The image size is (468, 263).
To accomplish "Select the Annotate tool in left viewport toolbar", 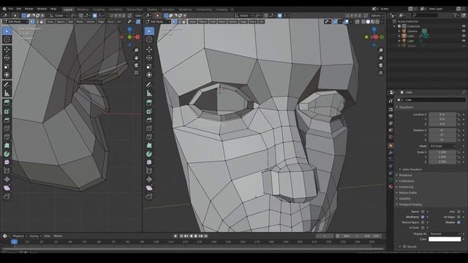I will tap(7, 85).
